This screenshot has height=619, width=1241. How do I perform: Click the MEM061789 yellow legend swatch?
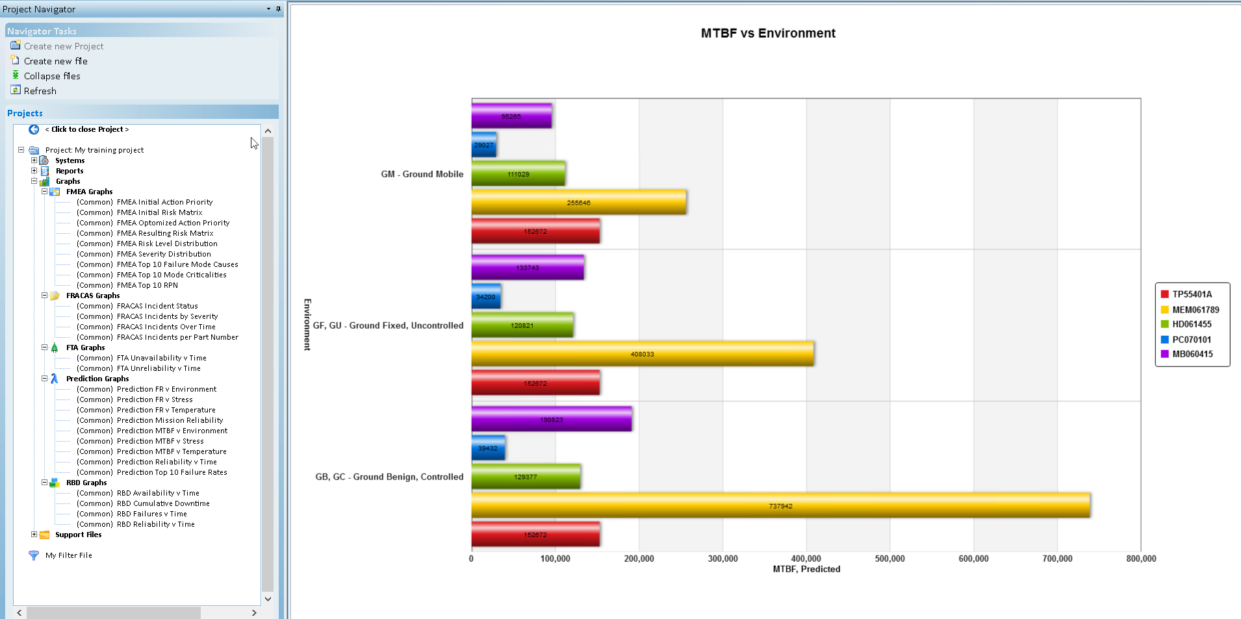(1165, 310)
